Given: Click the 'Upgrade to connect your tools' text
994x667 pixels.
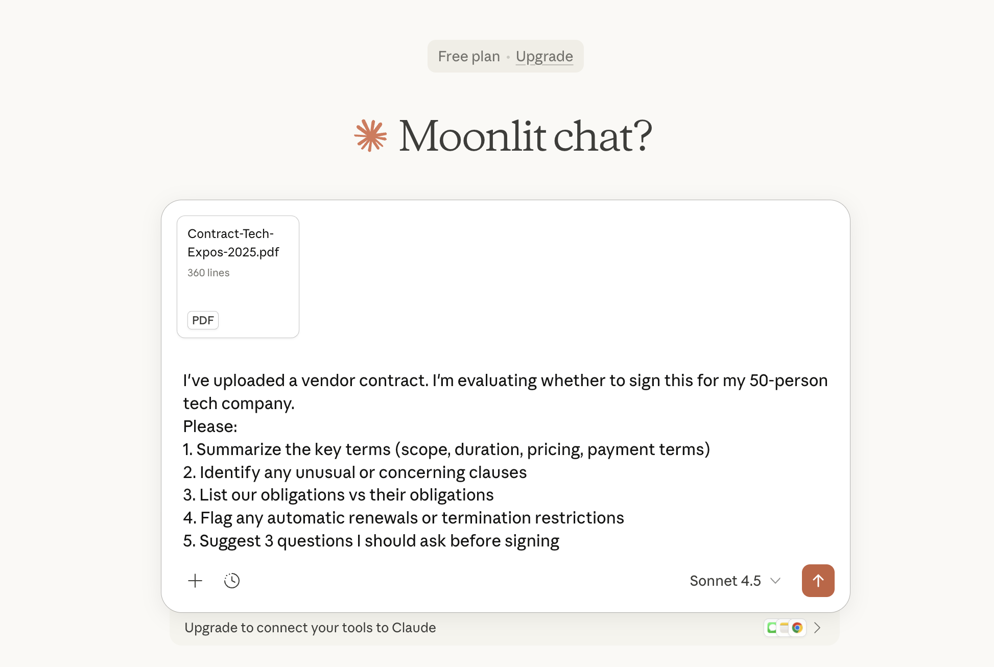Looking at the screenshot, I should point(310,628).
